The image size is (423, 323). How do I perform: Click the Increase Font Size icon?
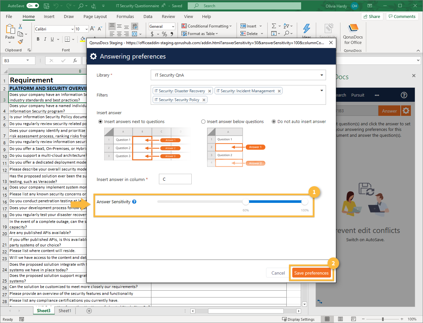[92, 29]
